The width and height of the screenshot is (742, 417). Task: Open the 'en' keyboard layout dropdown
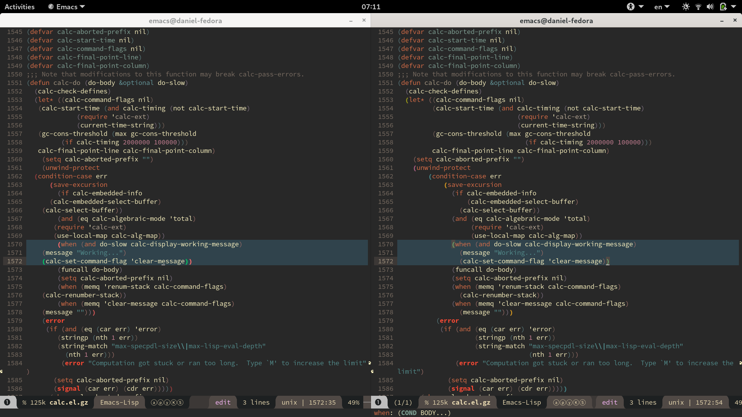coord(661,7)
